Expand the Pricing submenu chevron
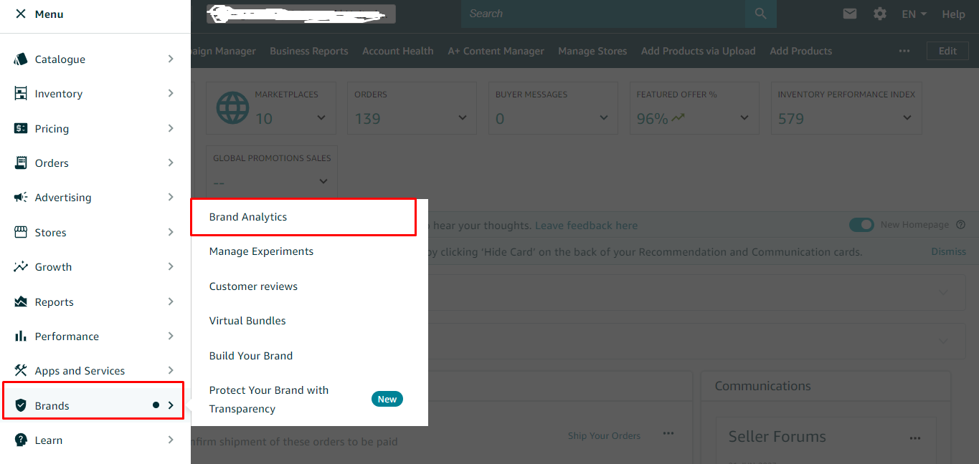 171,128
